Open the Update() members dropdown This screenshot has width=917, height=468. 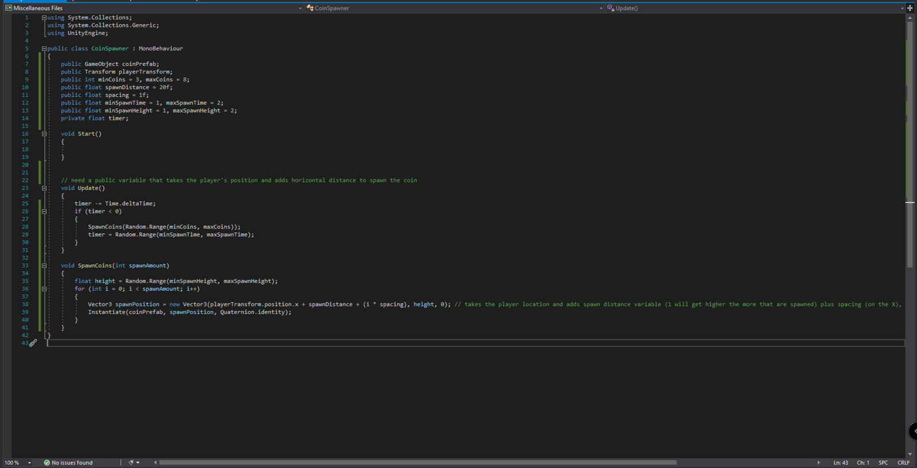(x=902, y=8)
